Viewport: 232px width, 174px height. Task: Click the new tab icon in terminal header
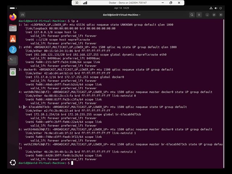pos(22,15)
